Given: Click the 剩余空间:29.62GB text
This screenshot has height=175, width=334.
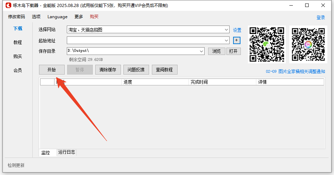Looking at the screenshot, I should (86, 59).
